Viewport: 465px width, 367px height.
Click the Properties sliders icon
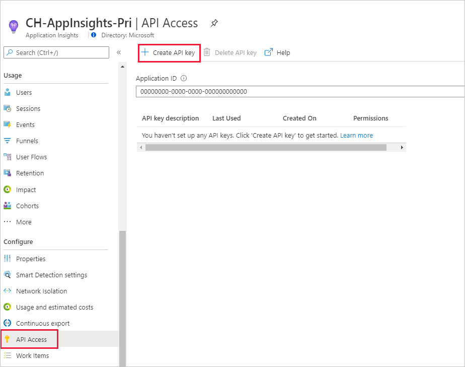point(8,259)
